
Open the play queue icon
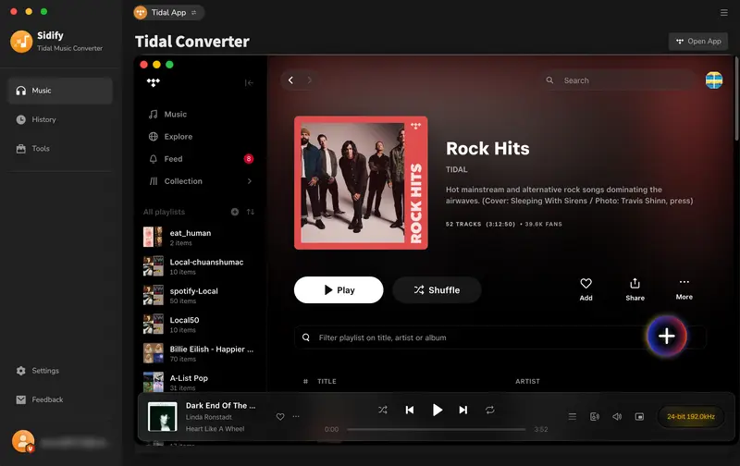(x=572, y=417)
